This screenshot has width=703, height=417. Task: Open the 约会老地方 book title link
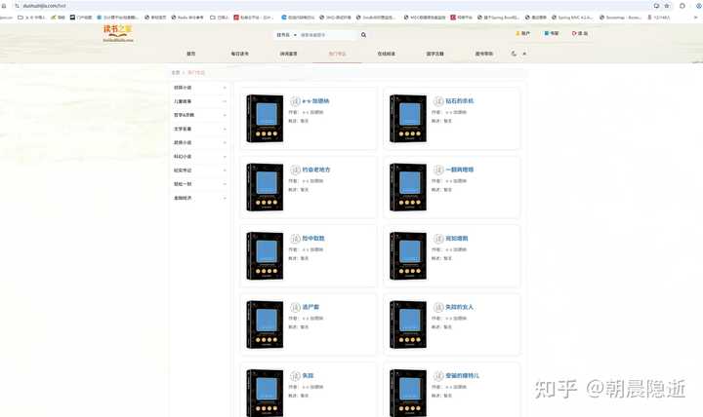tap(316, 171)
